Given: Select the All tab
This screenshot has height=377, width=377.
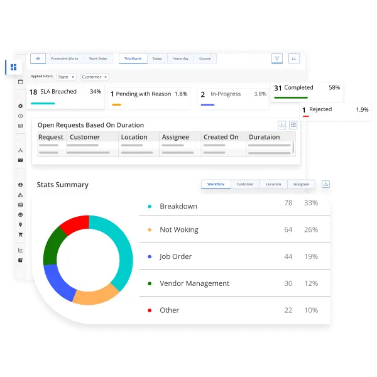Looking at the screenshot, I should [38, 58].
